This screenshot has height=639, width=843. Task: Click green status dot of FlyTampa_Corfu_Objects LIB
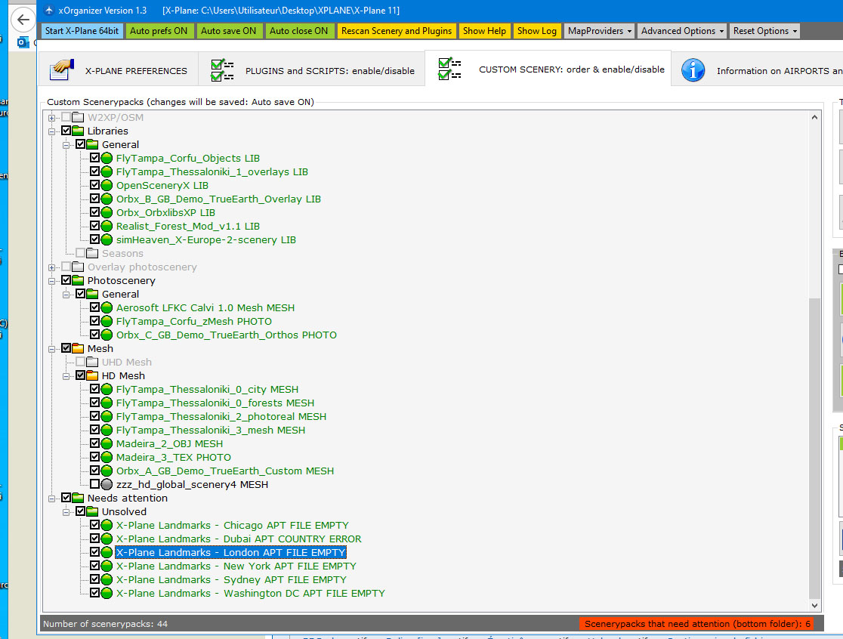pyautogui.click(x=107, y=158)
